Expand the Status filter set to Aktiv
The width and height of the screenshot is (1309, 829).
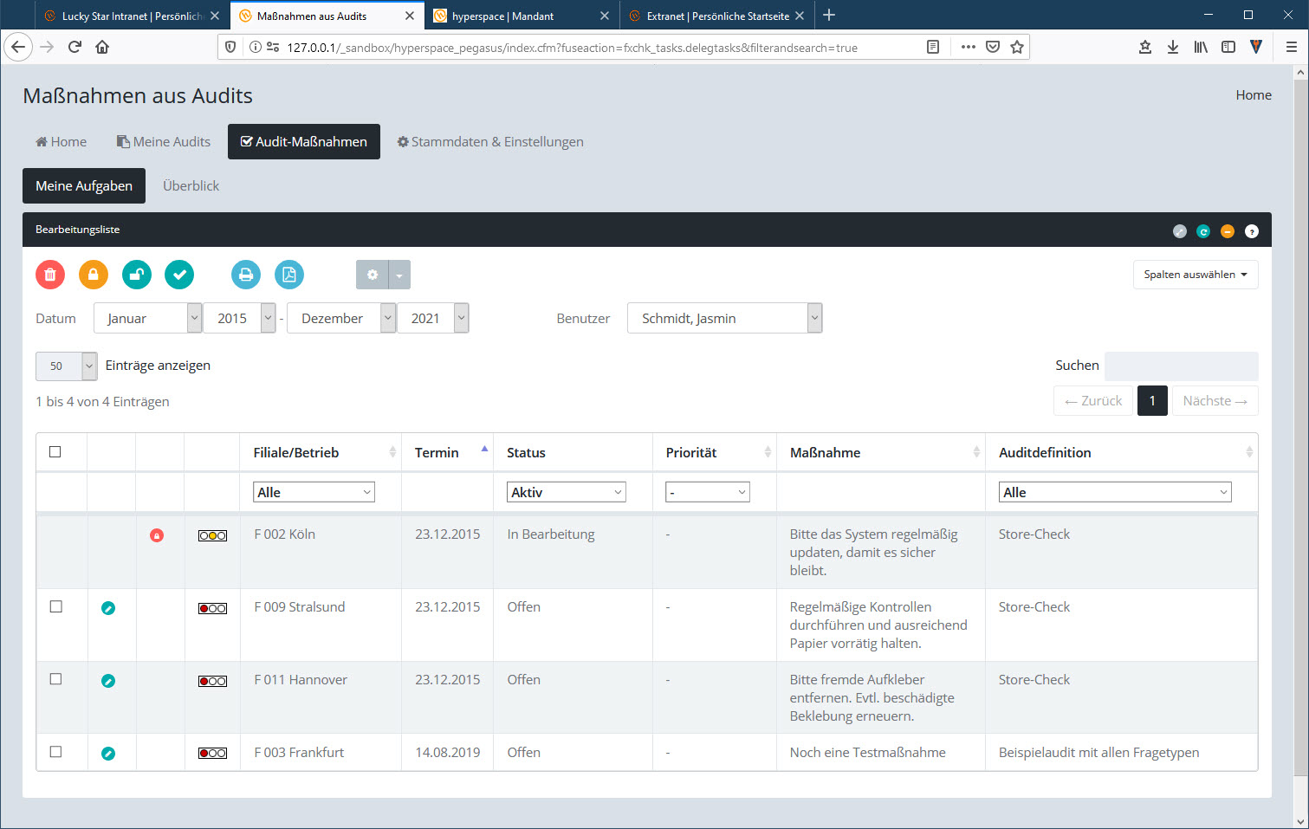click(566, 492)
